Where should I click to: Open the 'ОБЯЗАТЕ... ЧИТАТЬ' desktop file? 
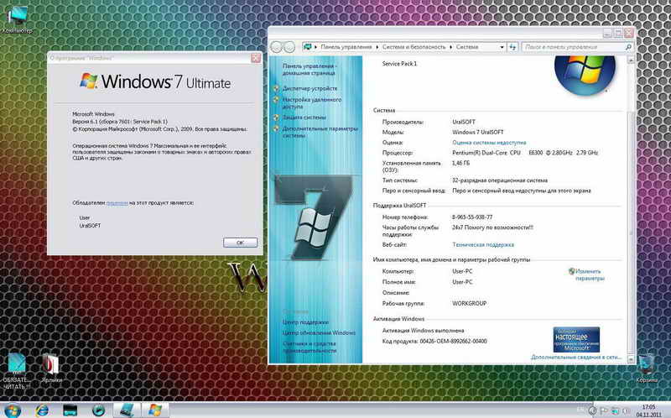[16, 371]
